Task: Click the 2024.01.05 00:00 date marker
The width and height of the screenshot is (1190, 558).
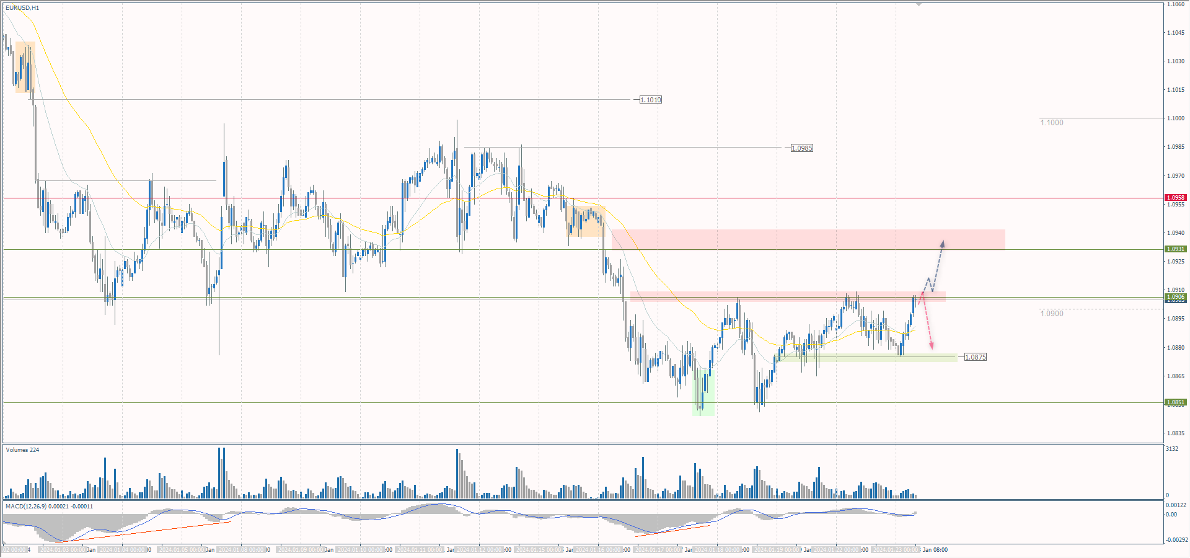Action: [182, 550]
